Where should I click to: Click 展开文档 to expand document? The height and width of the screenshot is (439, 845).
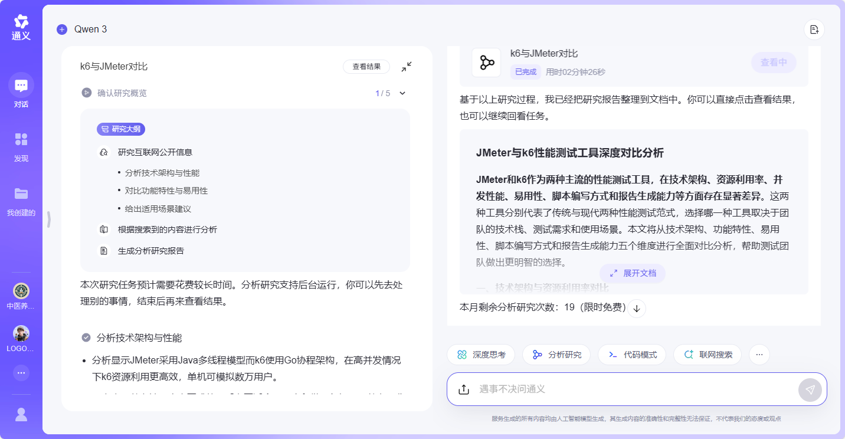(x=632, y=273)
